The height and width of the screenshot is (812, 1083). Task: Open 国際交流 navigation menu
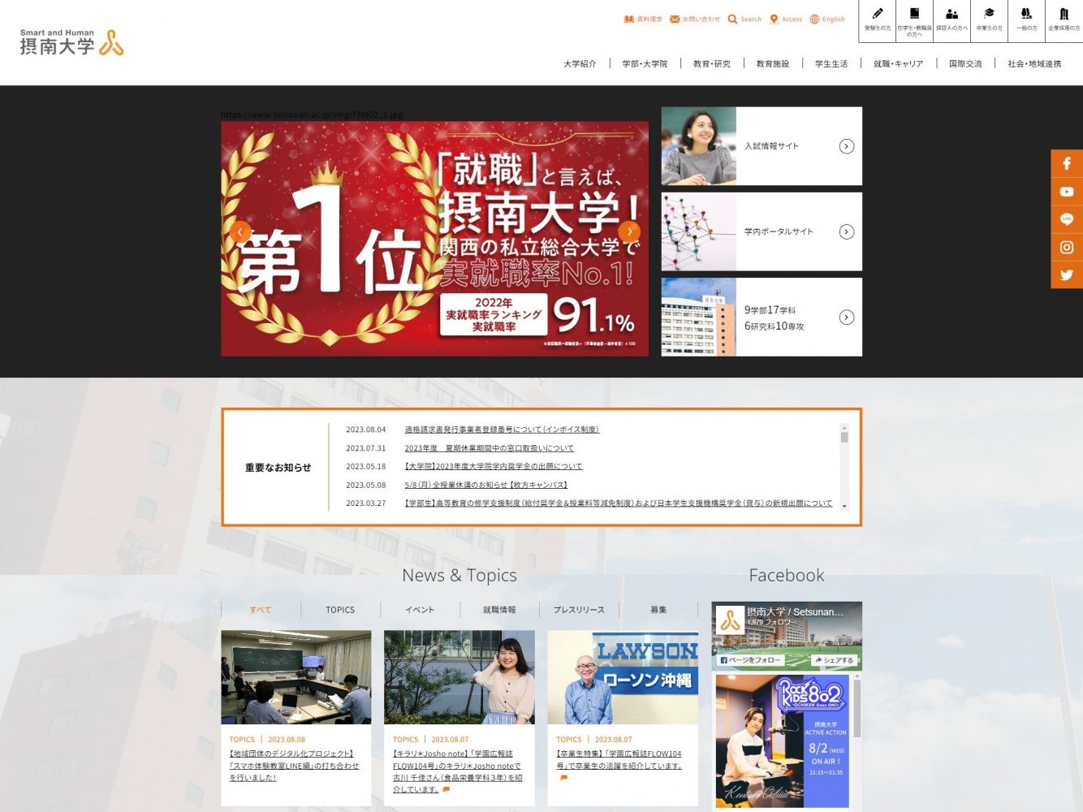point(965,63)
